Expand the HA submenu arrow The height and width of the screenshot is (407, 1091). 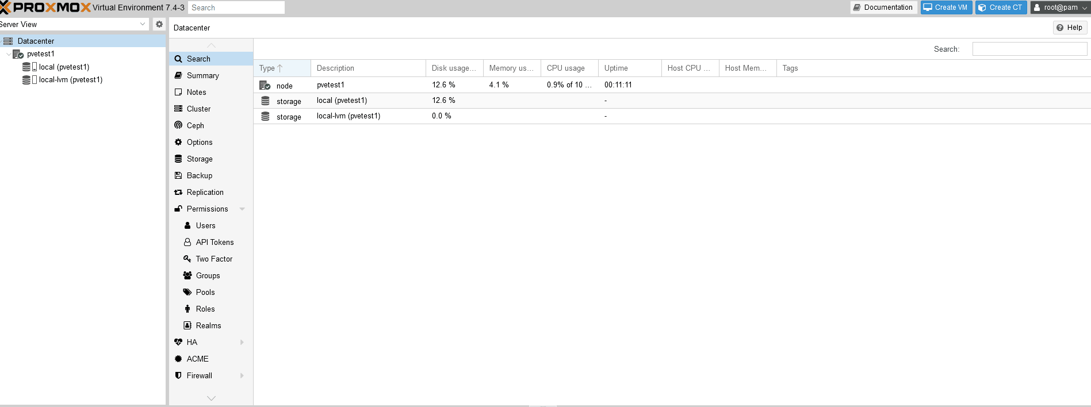click(242, 342)
